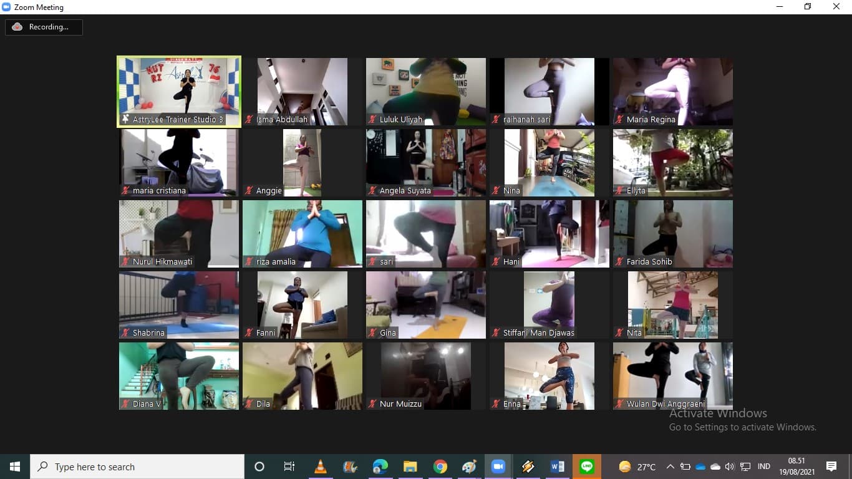Image resolution: width=852 pixels, height=479 pixels.
Task: Click muted microphone icon beside Angela Suyata
Action: pyautogui.click(x=372, y=191)
